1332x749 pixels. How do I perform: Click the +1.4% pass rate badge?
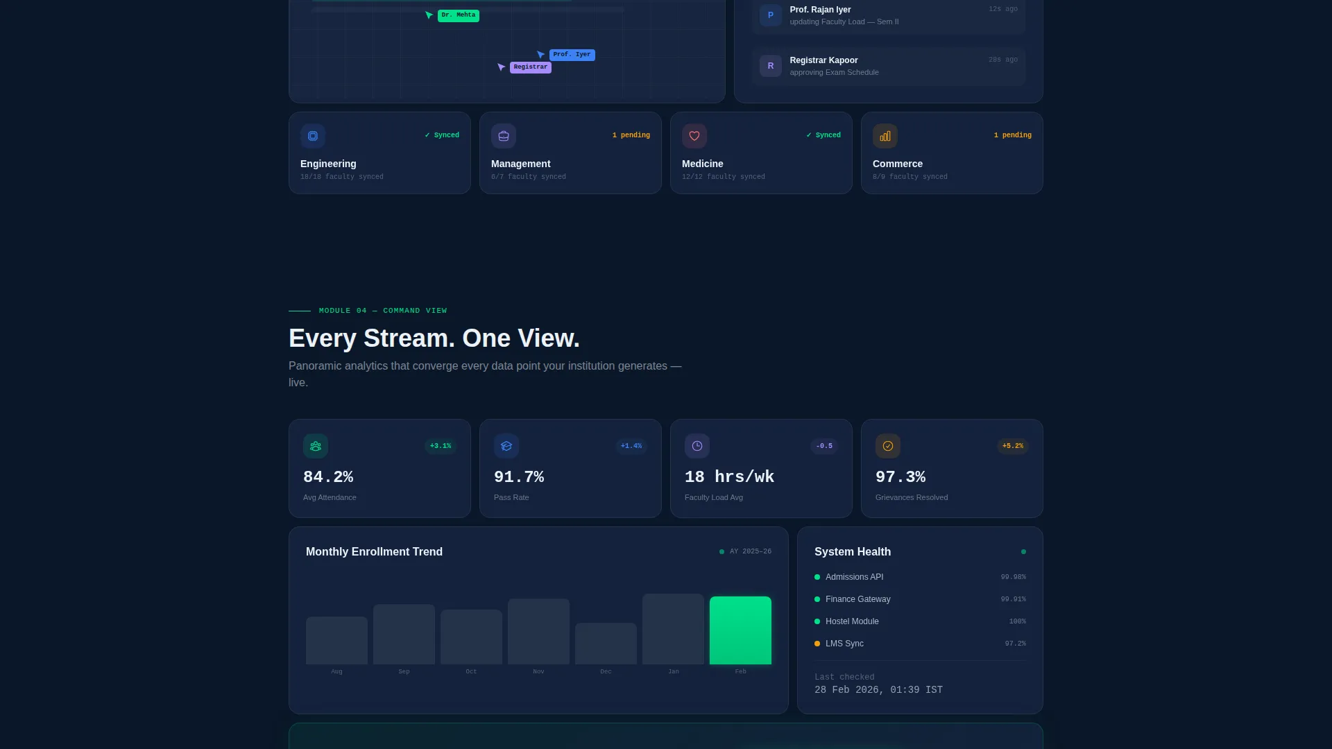click(631, 446)
